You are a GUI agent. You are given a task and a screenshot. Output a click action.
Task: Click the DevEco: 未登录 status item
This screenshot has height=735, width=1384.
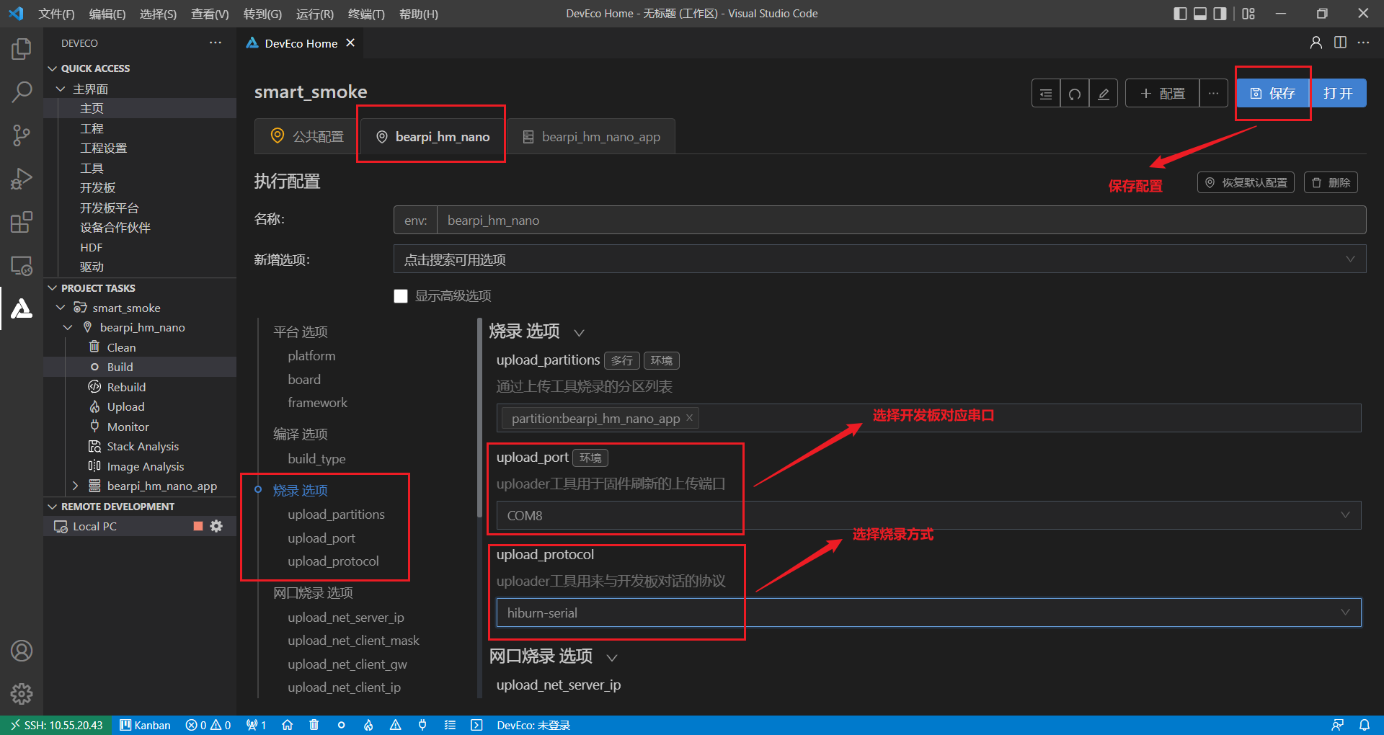[533, 725]
